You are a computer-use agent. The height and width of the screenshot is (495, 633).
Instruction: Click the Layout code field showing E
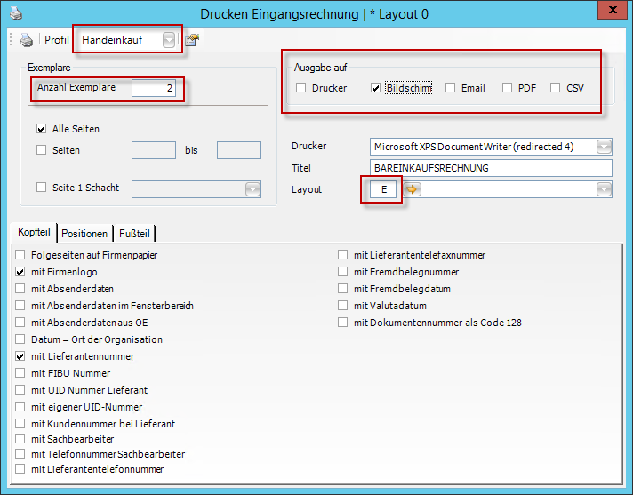(x=383, y=189)
